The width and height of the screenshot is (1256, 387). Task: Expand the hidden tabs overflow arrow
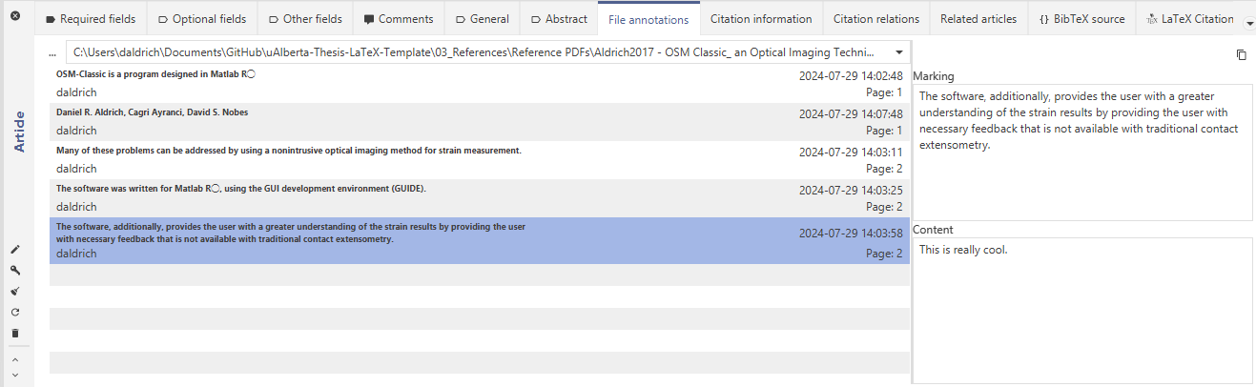[1249, 22]
